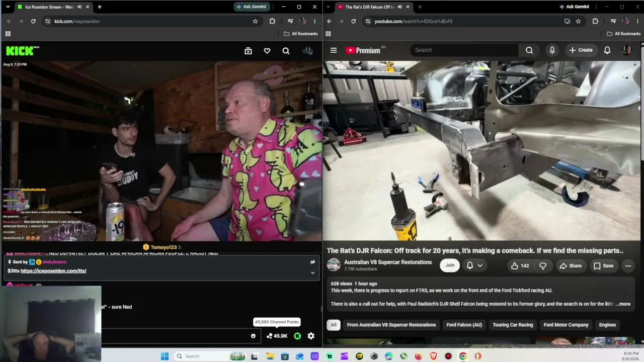Screen dimensions: 644x362
Task: Open Kick search magnifier icon
Action: [286, 51]
